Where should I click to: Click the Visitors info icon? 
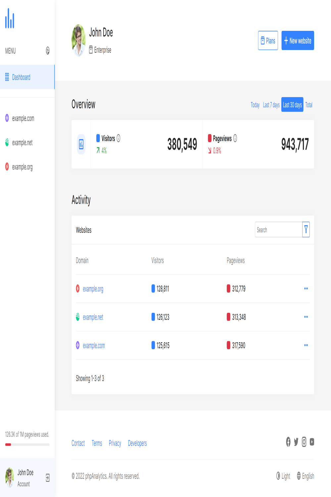pos(118,138)
